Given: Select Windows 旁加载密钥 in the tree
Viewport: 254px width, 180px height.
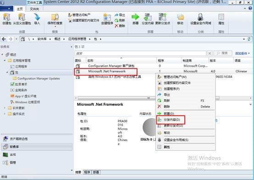Looking at the screenshot, I should pyautogui.click(x=25, y=102).
